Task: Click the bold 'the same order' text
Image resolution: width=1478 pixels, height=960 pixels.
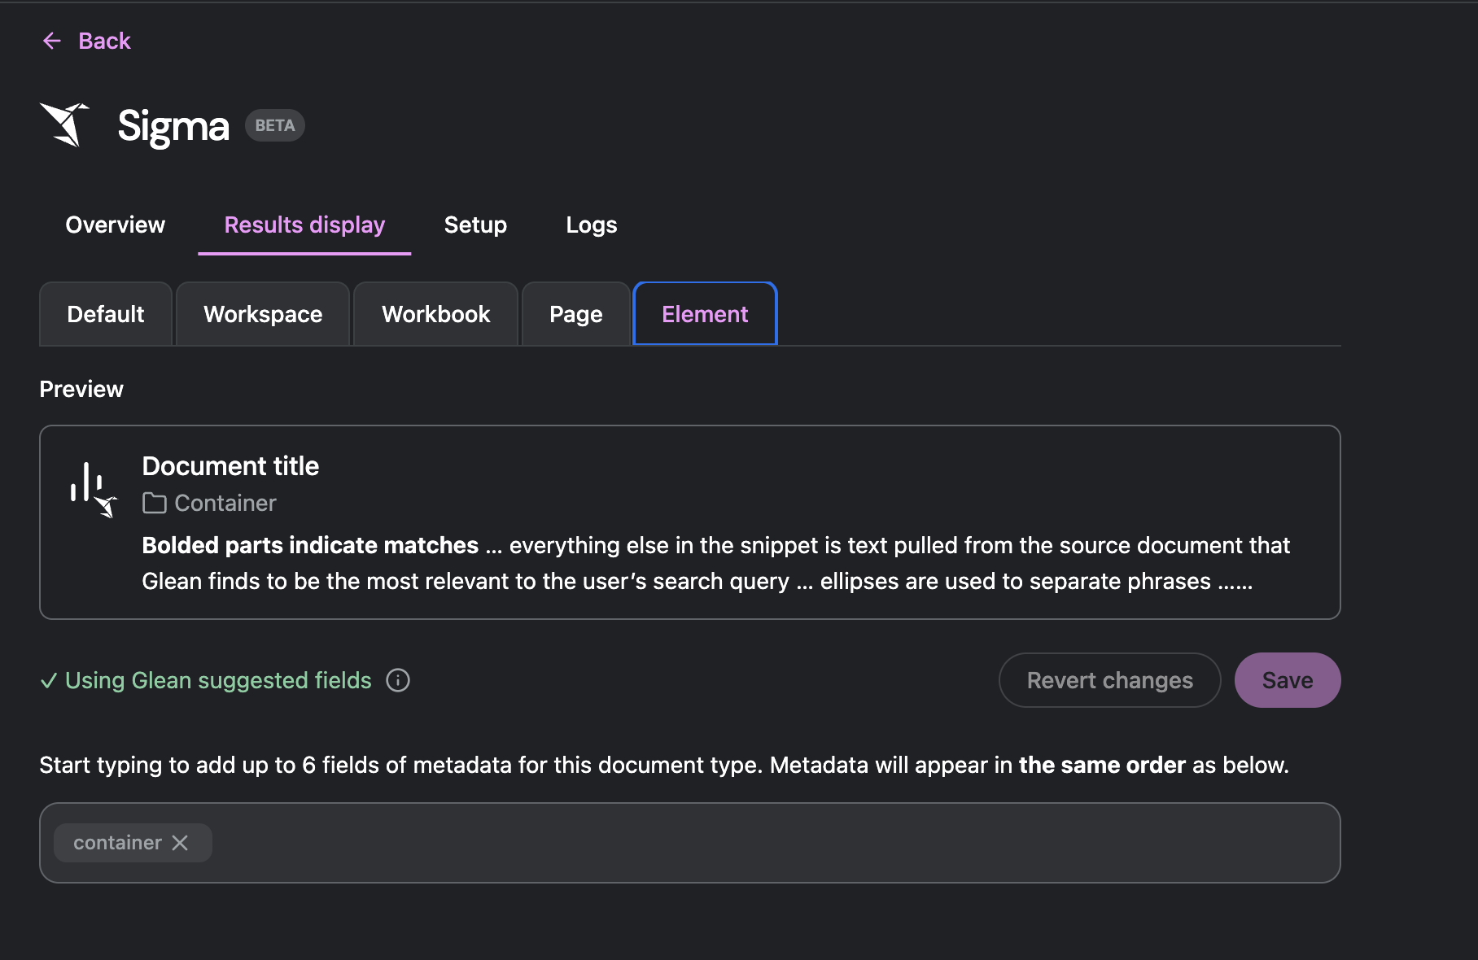Action: [1102, 765]
